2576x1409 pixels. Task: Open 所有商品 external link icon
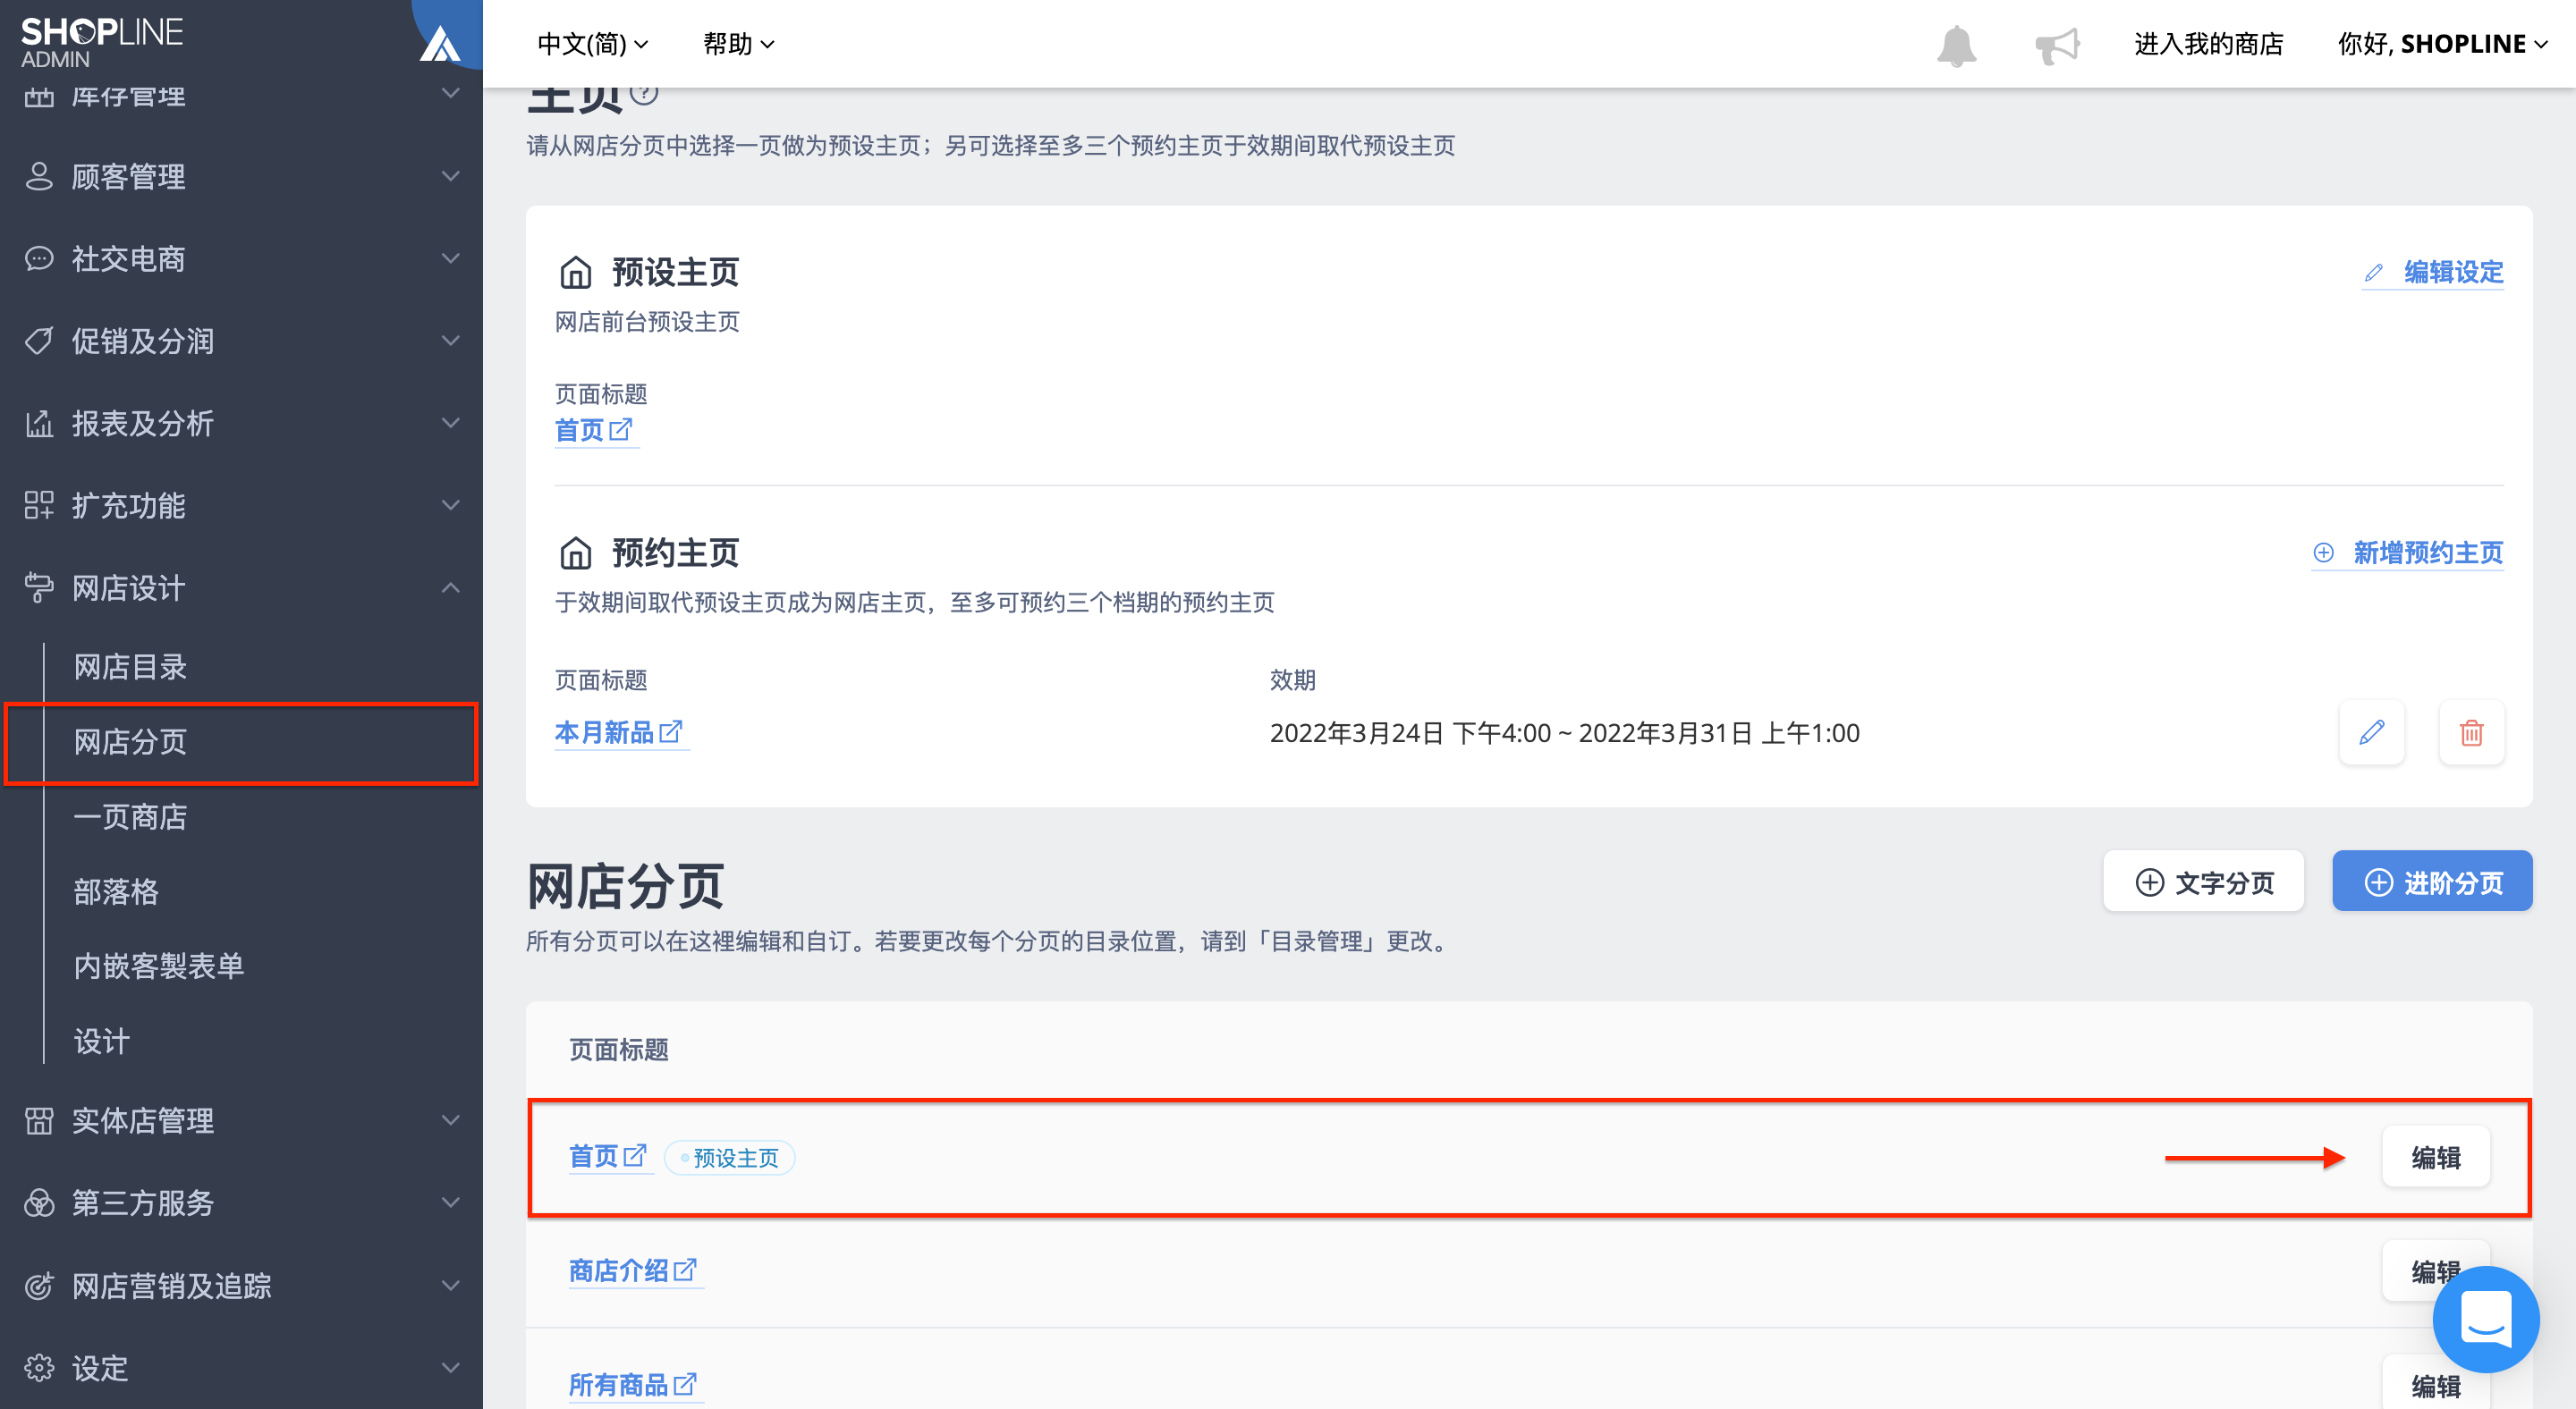pyautogui.click(x=685, y=1383)
